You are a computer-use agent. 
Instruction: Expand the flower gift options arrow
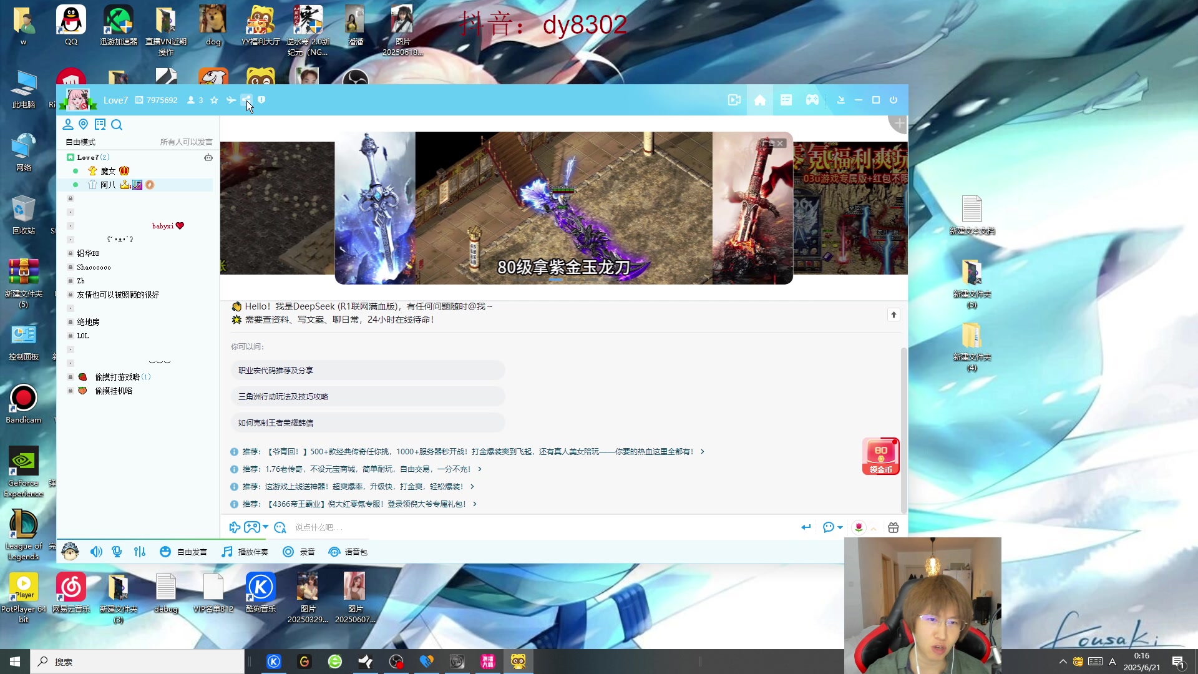[874, 528]
